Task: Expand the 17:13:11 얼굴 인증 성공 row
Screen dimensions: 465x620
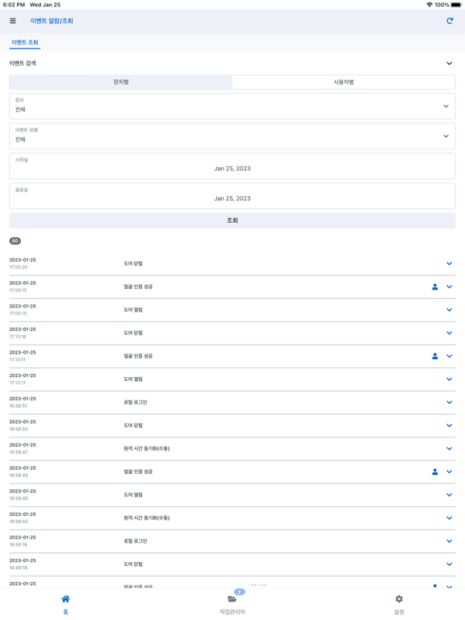Action: (x=449, y=356)
